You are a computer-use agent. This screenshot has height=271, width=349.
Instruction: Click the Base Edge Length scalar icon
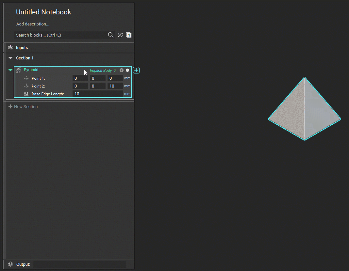26,94
